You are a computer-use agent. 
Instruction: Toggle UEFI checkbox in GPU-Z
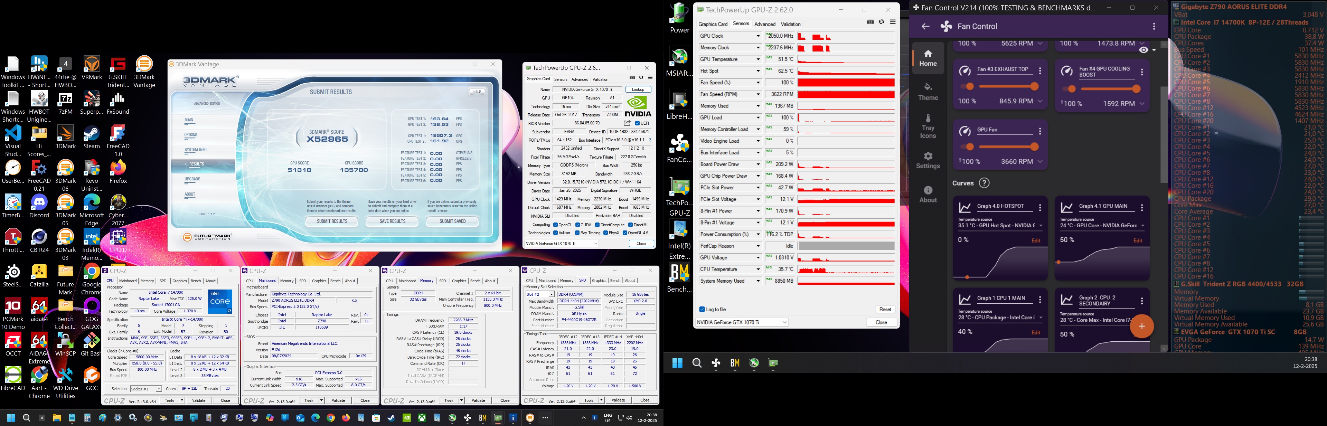(x=638, y=124)
